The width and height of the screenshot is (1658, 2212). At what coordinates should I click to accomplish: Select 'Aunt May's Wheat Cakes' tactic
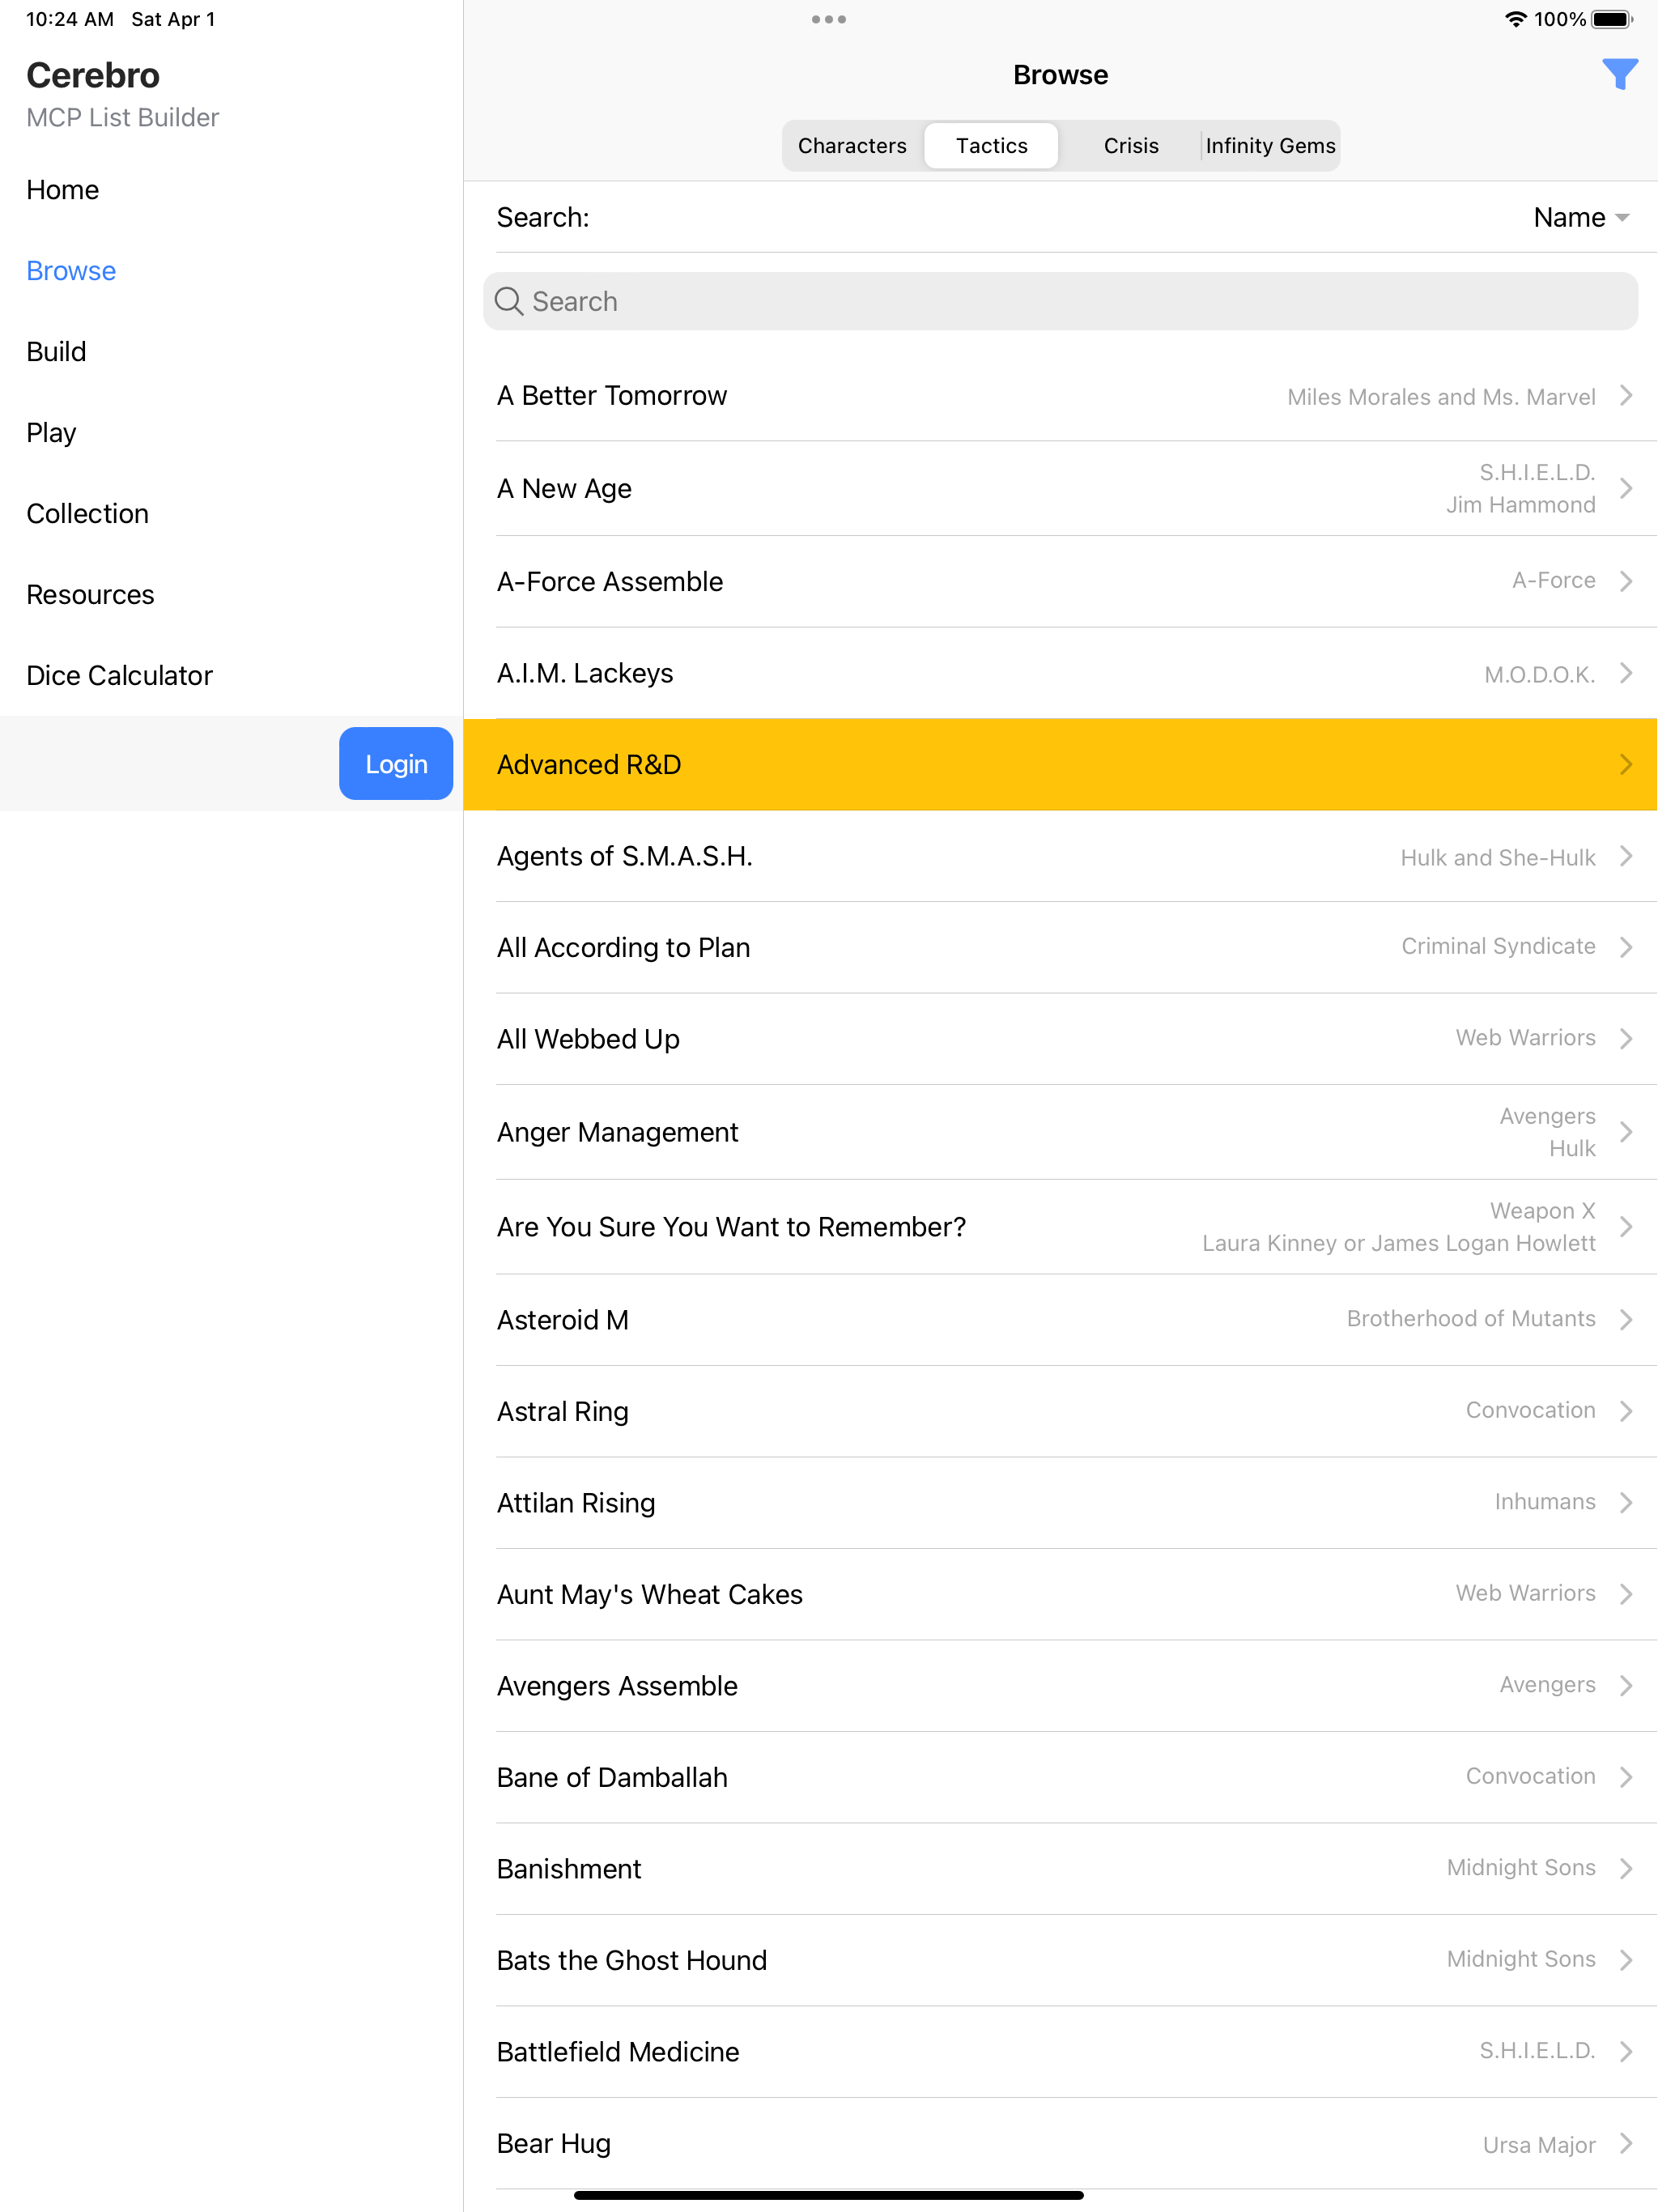[1060, 1594]
